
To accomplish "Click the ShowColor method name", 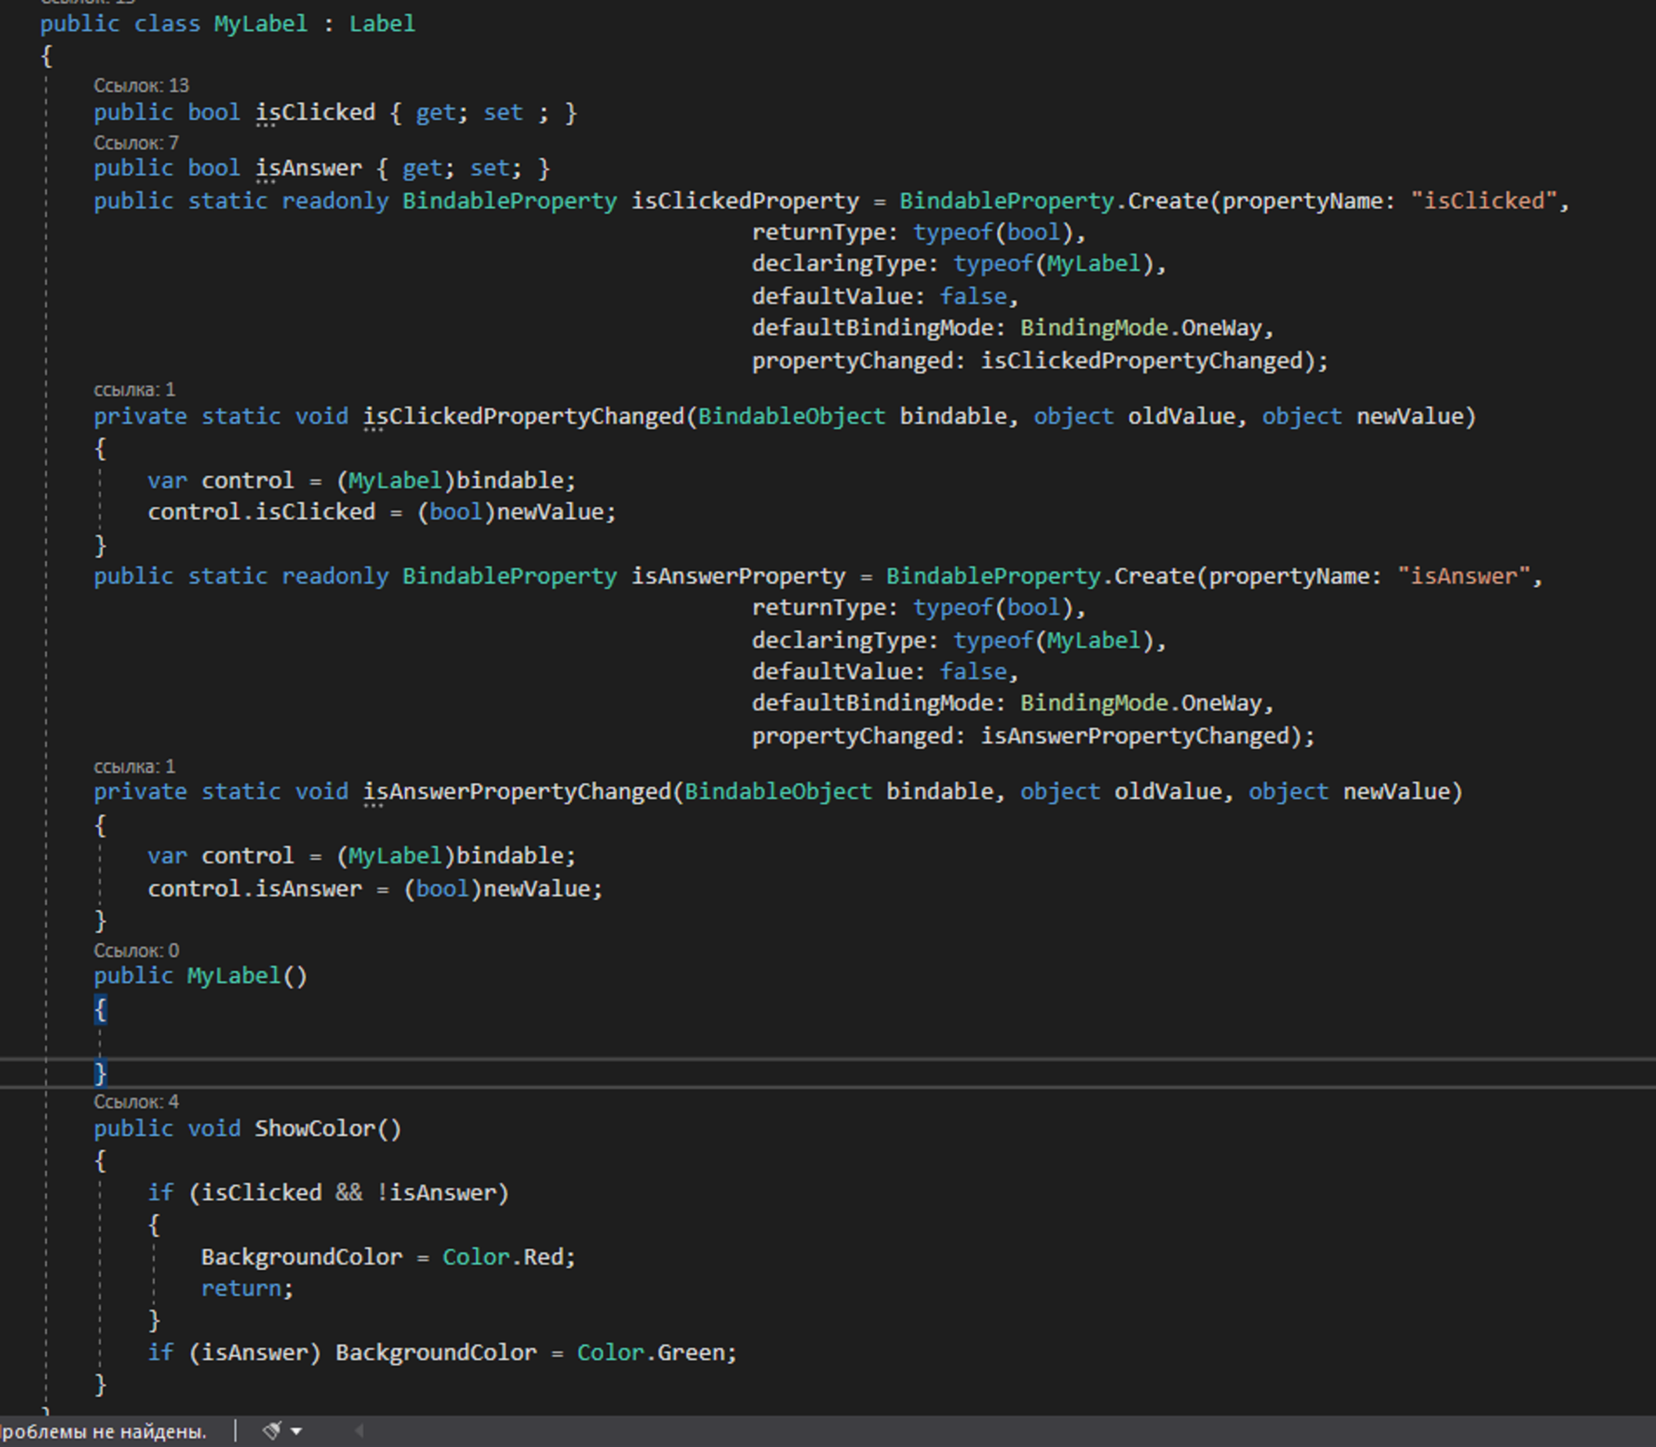I will [315, 1128].
